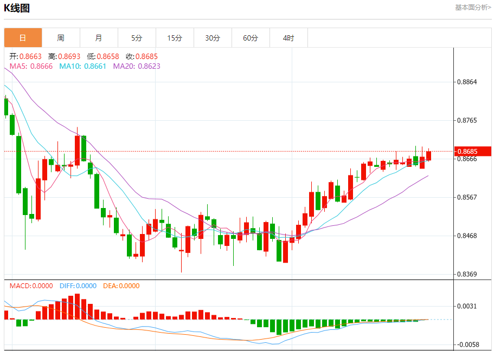The image size is (494, 351).
Task: Open the 60分 interval tab
Action: pyautogui.click(x=251, y=38)
